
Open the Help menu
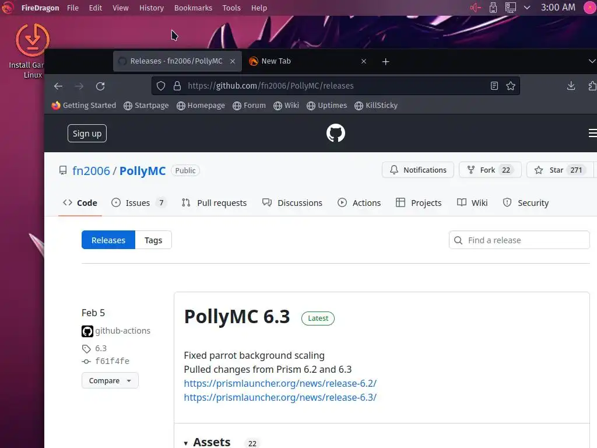[x=259, y=8]
